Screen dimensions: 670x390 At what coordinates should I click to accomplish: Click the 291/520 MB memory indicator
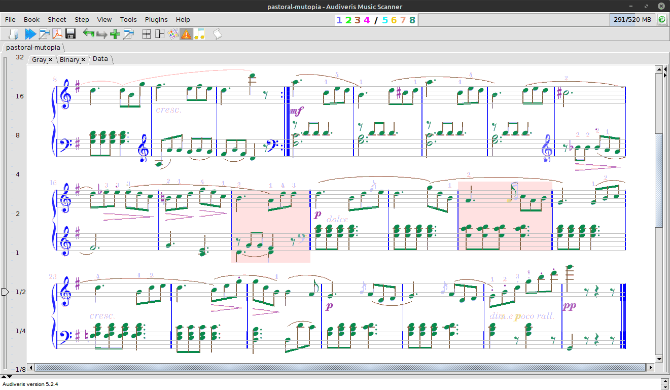[x=632, y=19]
